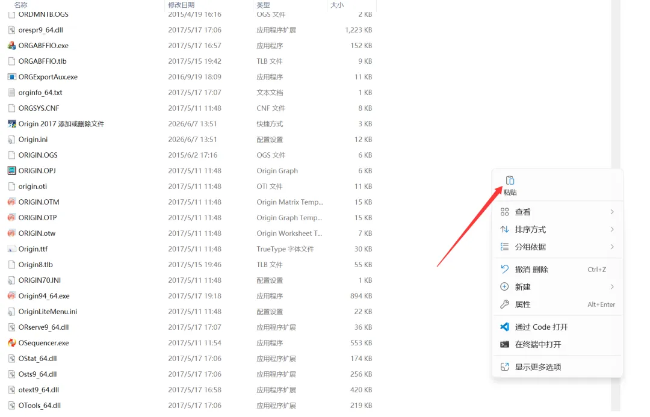Sort by the 名称 column header
This screenshot has height=417, width=650.
click(x=20, y=5)
